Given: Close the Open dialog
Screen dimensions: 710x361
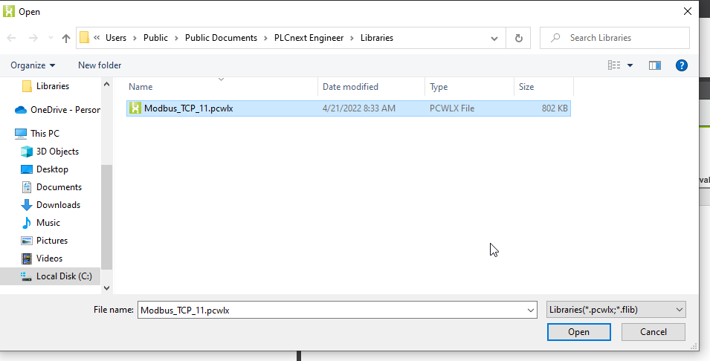Looking at the screenshot, I should click(x=688, y=11).
